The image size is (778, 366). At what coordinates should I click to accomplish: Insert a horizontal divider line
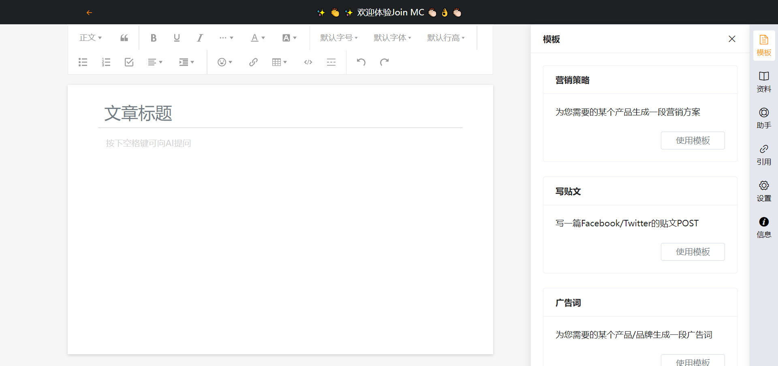click(331, 62)
